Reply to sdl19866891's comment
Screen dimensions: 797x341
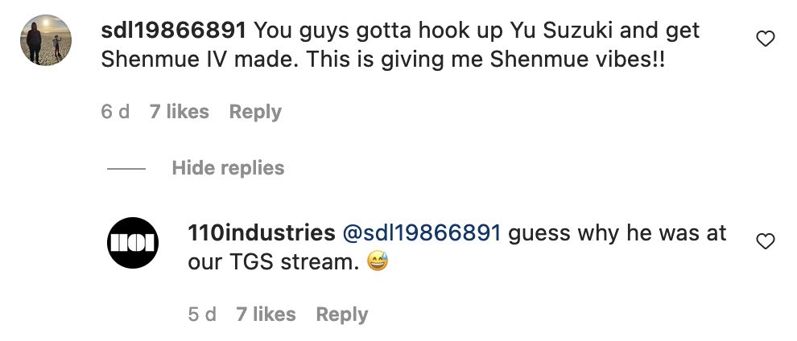click(255, 112)
